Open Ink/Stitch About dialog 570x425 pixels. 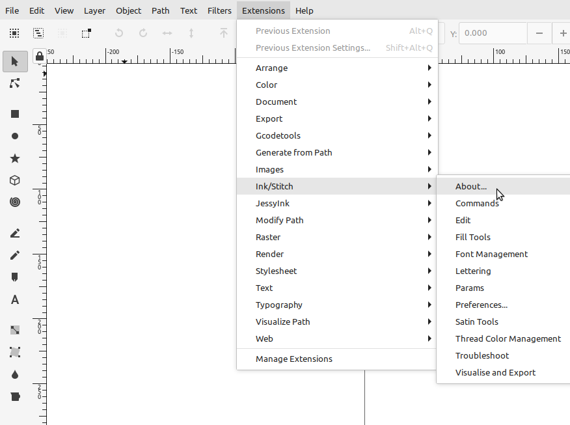pyautogui.click(x=471, y=186)
